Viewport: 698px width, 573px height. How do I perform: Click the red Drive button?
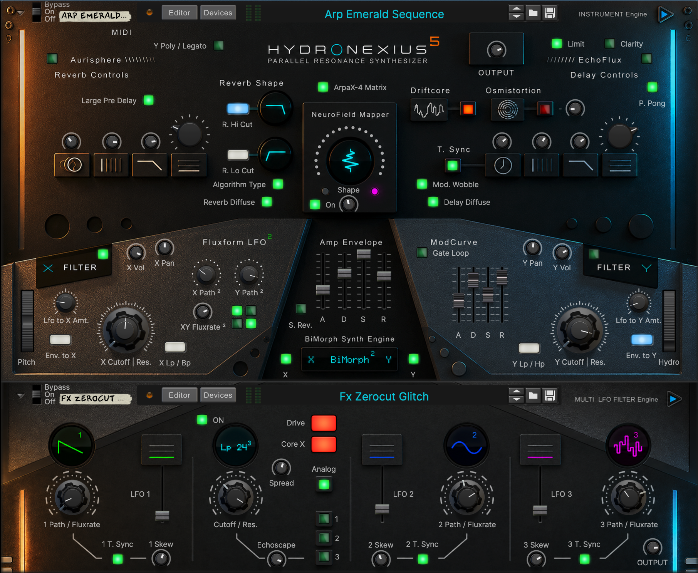(324, 423)
